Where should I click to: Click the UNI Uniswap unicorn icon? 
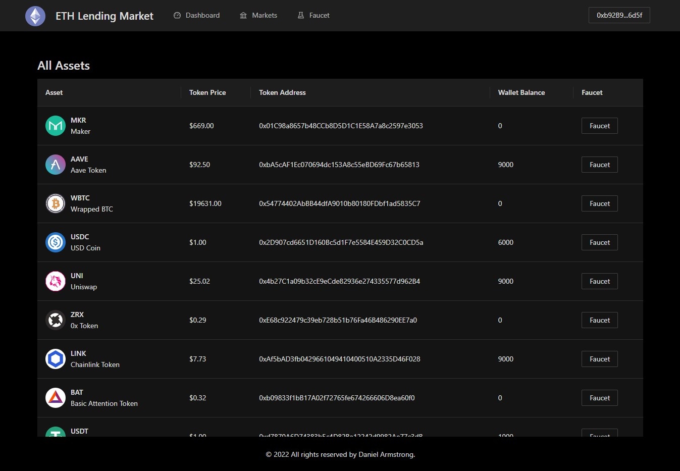(56, 281)
